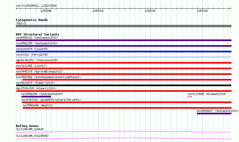Select the dgv1509n209 red variant bar

124,91
